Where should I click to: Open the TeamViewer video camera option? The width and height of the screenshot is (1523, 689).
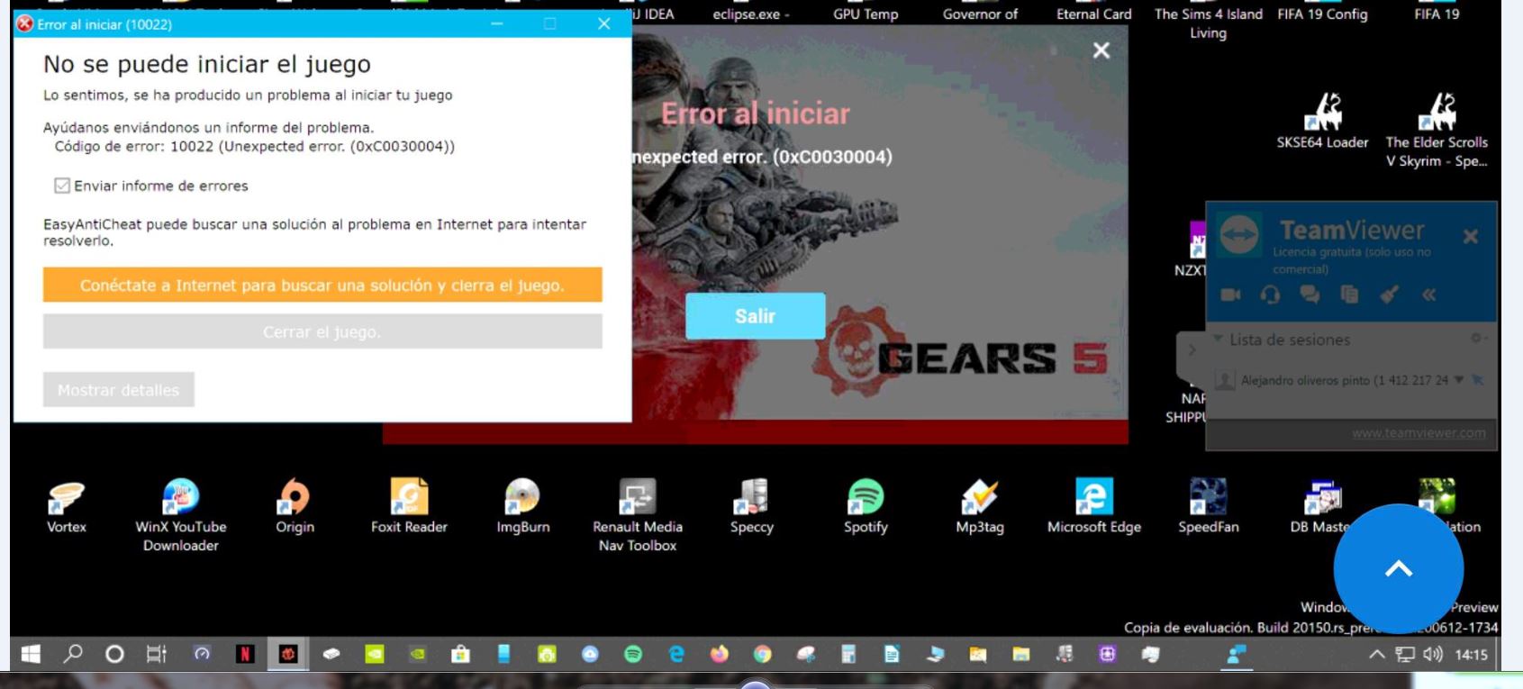1229,295
